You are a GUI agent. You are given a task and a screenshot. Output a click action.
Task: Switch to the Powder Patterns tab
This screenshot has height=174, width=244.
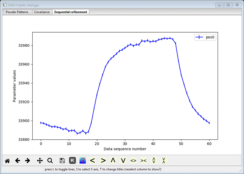[17, 12]
